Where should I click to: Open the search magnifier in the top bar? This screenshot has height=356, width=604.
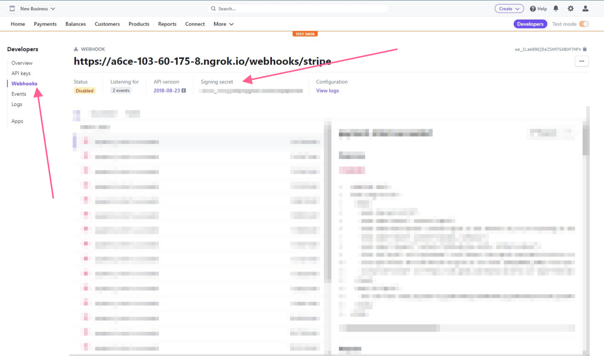(x=213, y=8)
